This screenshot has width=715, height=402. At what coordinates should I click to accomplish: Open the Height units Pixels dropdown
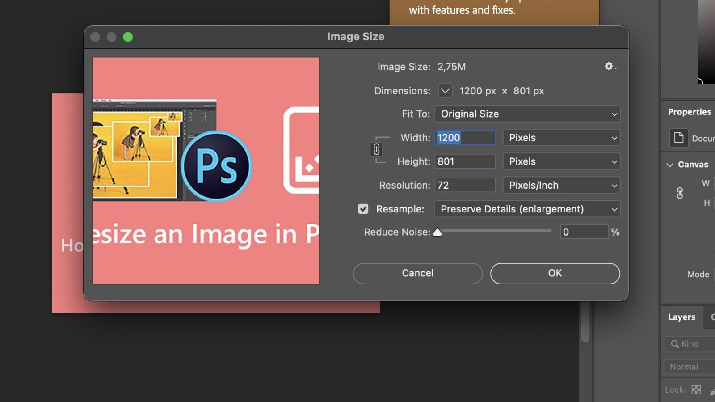(x=561, y=161)
